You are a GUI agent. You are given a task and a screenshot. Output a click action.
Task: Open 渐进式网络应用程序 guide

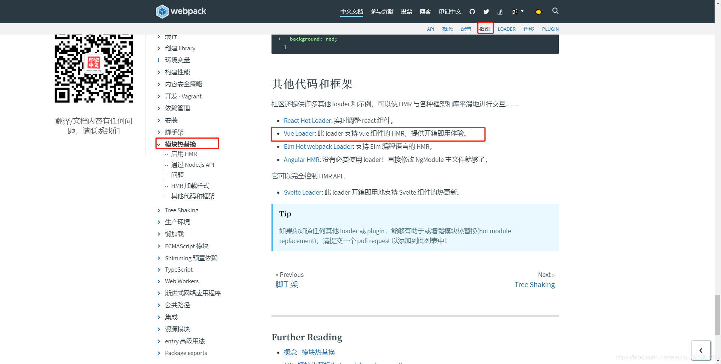193,293
